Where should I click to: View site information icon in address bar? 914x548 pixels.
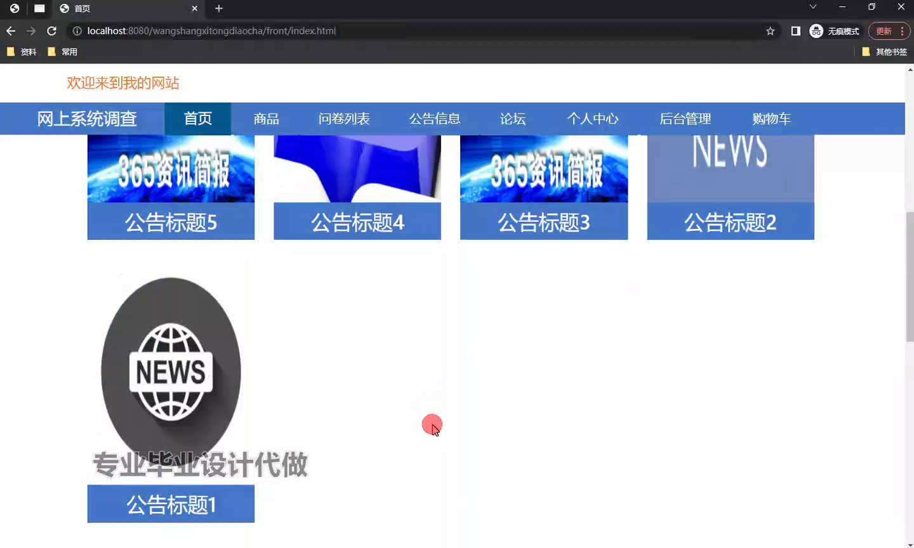click(x=77, y=31)
